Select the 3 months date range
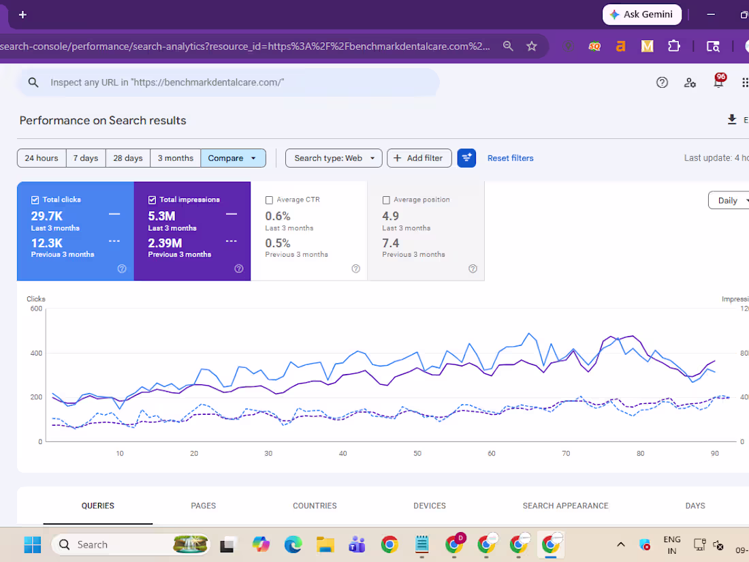Viewport: 749px width, 562px height. (176, 158)
